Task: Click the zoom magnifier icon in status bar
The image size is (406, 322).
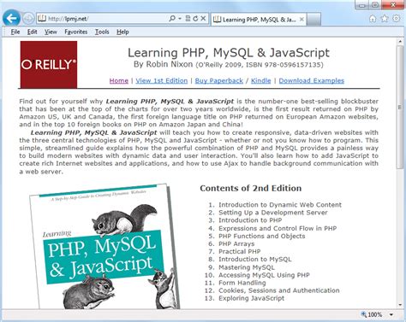Action: click(364, 314)
